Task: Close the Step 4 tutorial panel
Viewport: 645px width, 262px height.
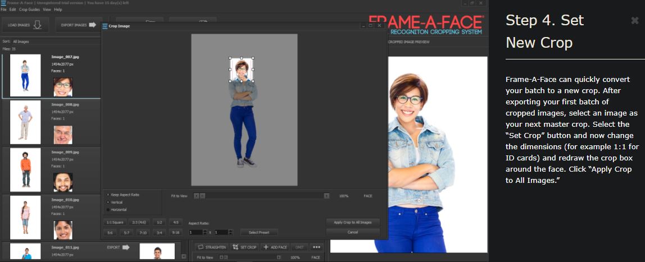Action: click(635, 21)
